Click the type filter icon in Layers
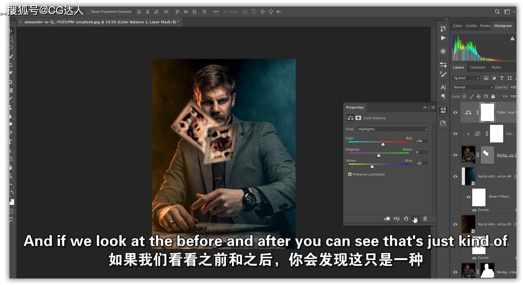This screenshot has height=285, width=523. point(502,78)
